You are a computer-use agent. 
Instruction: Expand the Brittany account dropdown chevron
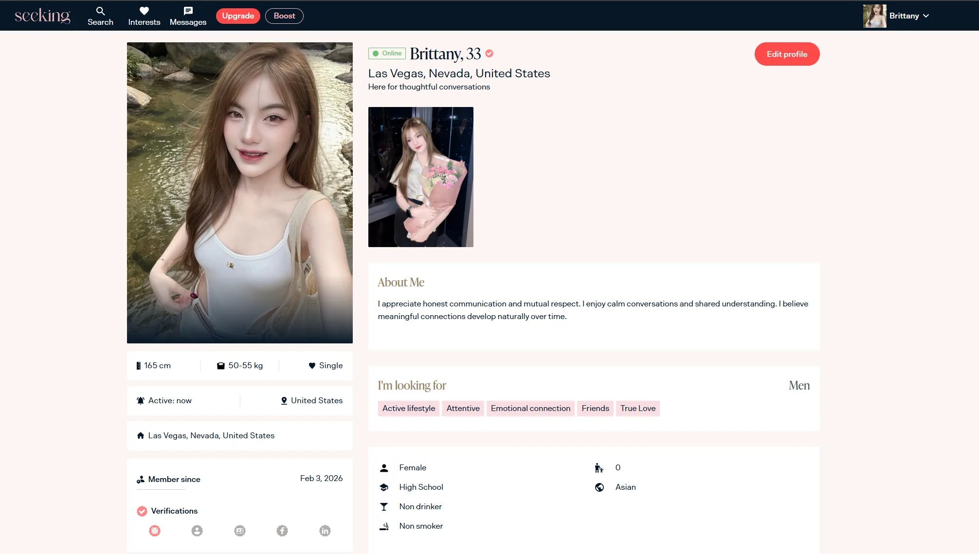tap(926, 16)
